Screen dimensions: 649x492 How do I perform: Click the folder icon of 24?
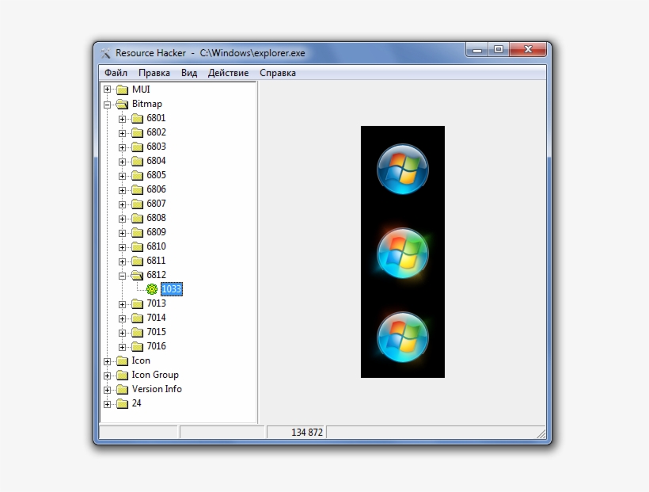pos(122,404)
